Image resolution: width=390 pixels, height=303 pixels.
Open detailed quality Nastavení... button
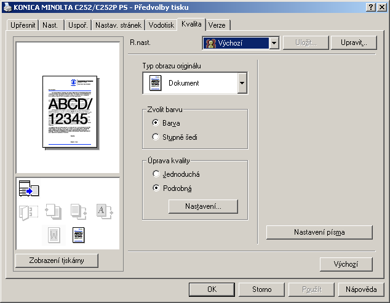coord(203,206)
